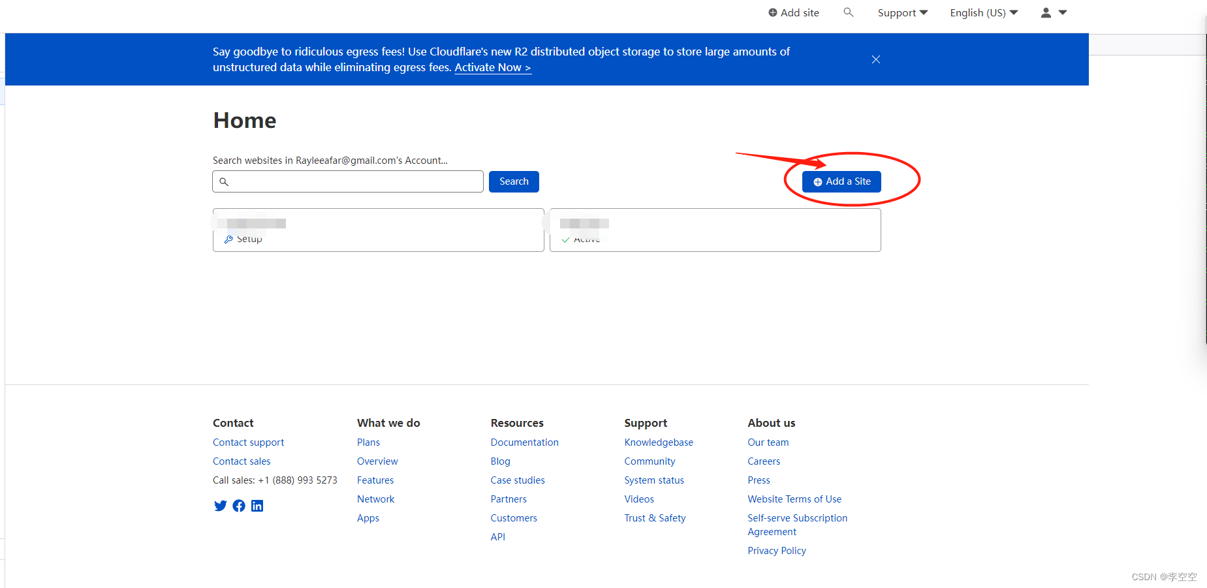Open the API link
Viewport: 1207px width, 588px height.
pyautogui.click(x=498, y=537)
